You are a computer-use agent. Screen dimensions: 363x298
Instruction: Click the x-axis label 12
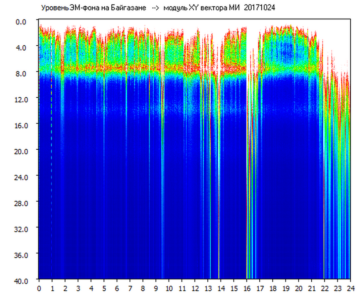coord(195,288)
